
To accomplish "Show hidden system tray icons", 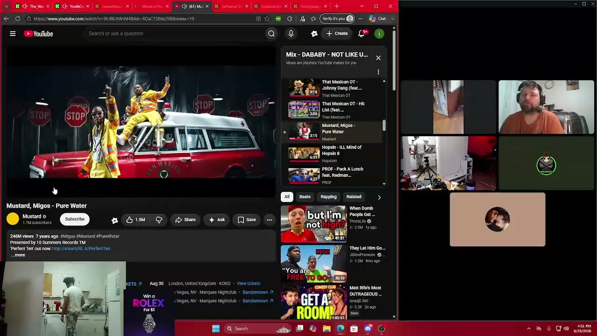I will tap(529, 329).
